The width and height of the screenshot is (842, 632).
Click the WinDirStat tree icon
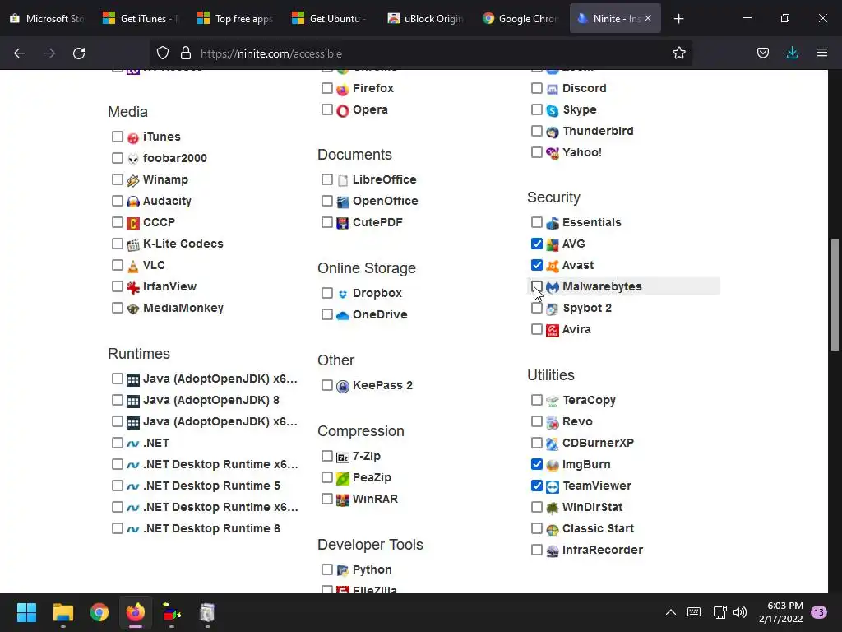click(x=552, y=508)
